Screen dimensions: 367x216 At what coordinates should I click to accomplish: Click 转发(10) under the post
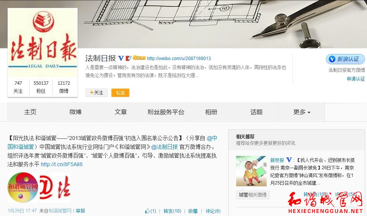click(172, 211)
